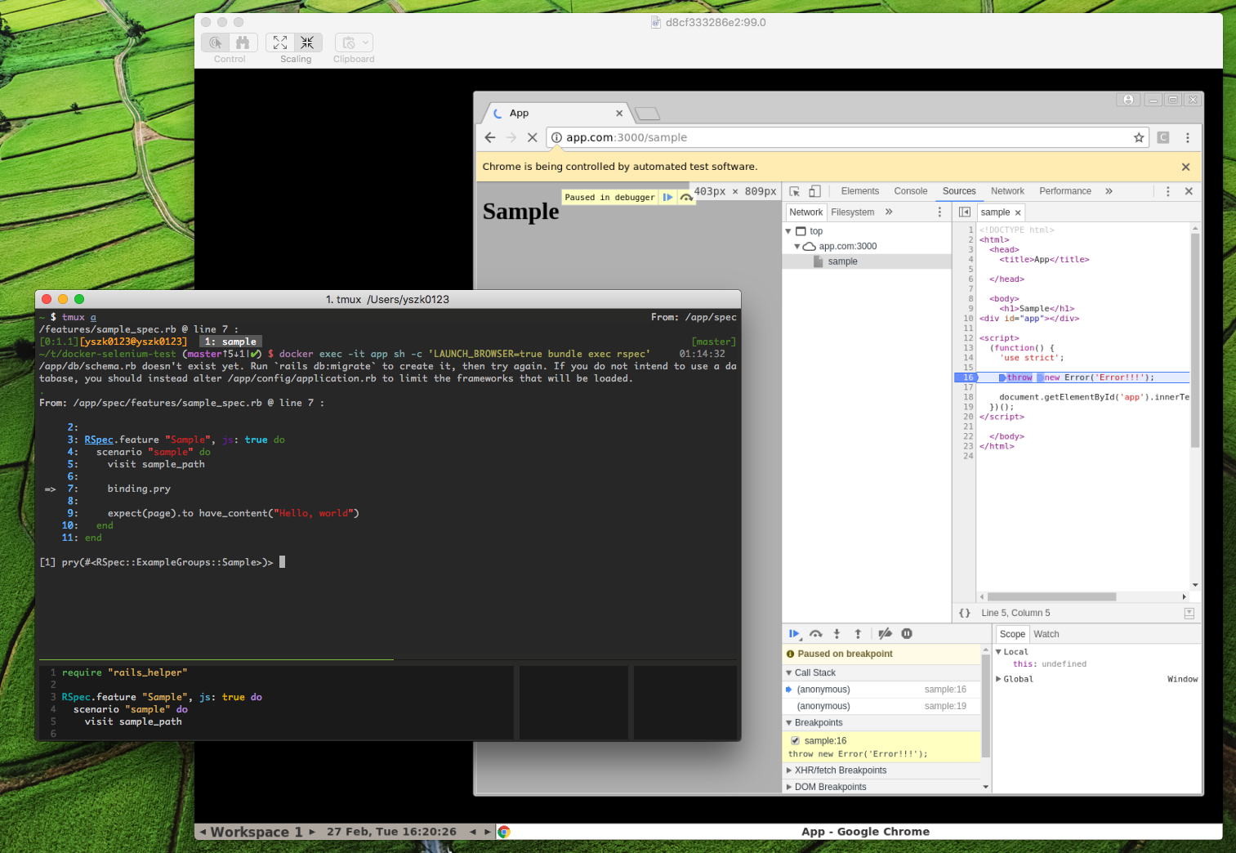Dismiss the automated test software notification
The height and width of the screenshot is (853, 1236).
tap(1185, 166)
